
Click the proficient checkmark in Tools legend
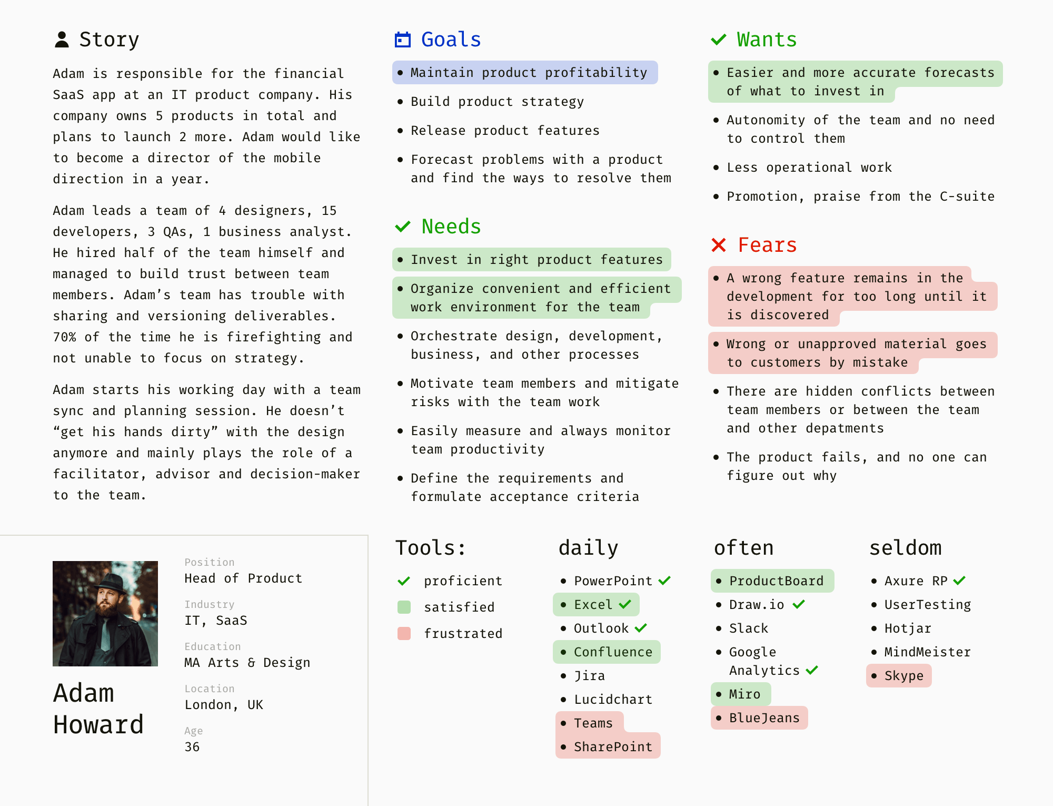[x=404, y=581]
